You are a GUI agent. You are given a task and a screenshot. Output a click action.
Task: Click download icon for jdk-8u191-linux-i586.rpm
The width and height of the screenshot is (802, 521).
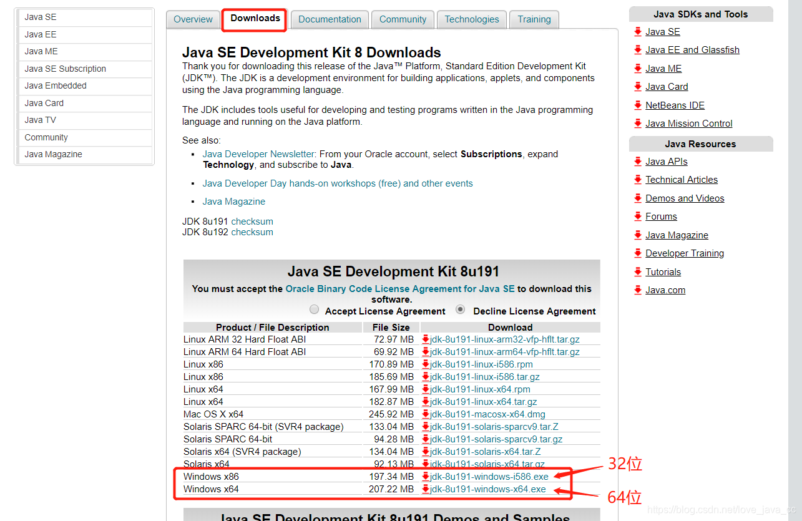(x=426, y=364)
